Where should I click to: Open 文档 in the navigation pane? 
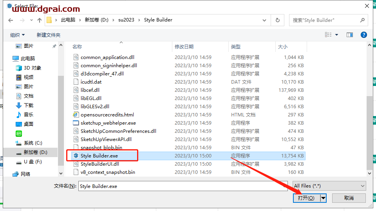pyautogui.click(x=29, y=96)
